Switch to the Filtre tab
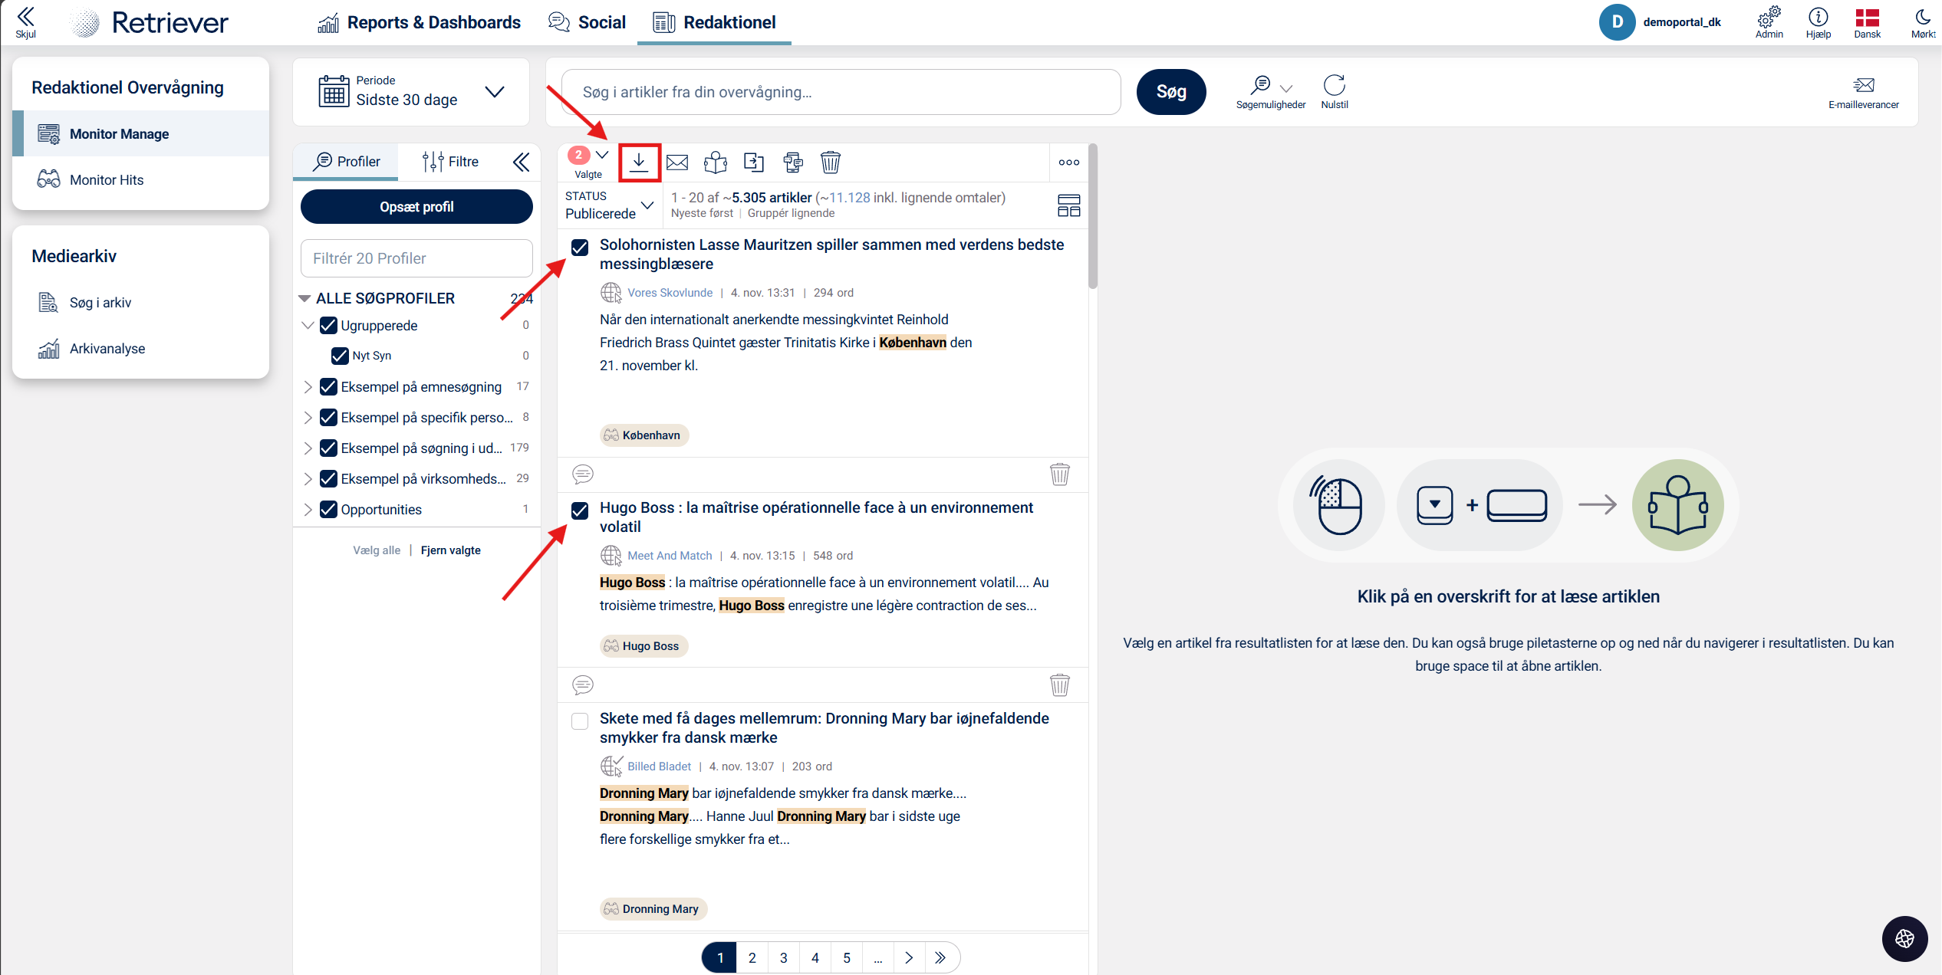Screen dimensions: 1942x975 point(451,162)
